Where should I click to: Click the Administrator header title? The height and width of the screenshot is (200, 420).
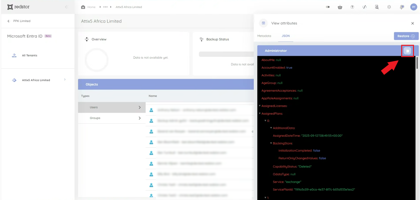(x=276, y=51)
